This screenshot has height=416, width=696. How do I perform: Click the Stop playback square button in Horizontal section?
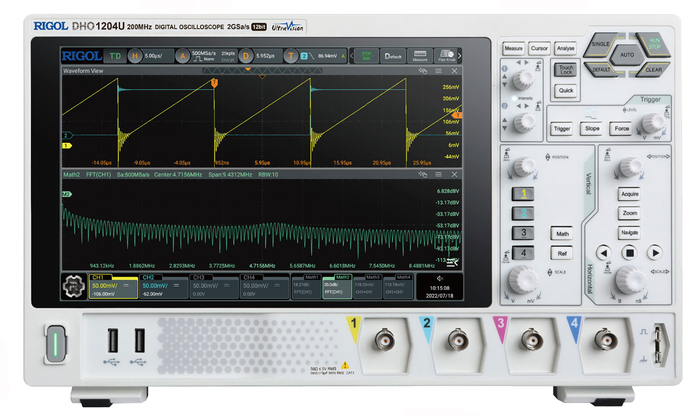click(x=630, y=252)
